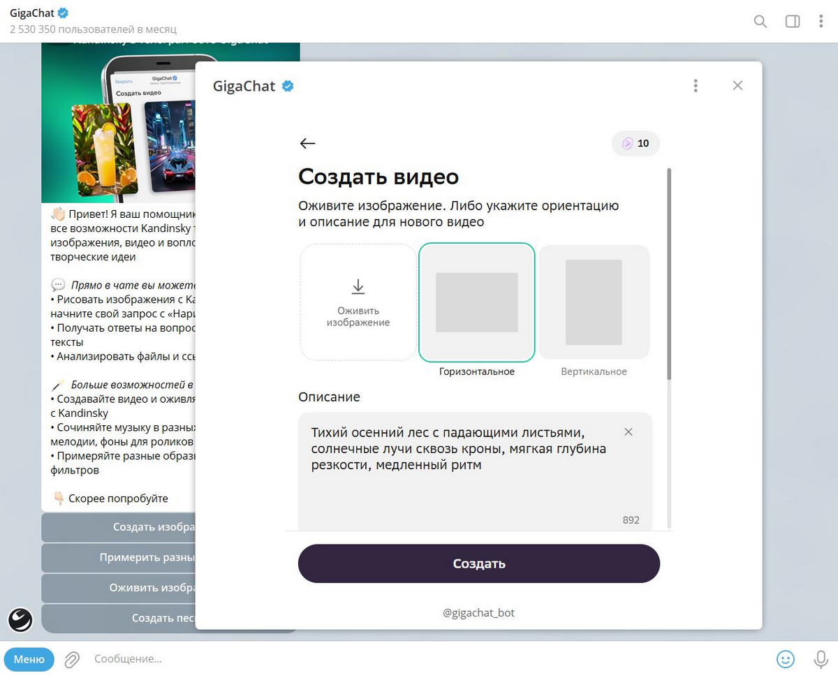The height and width of the screenshot is (678, 838).
Task: Select the Горизонтальное orientation option
Action: click(477, 302)
